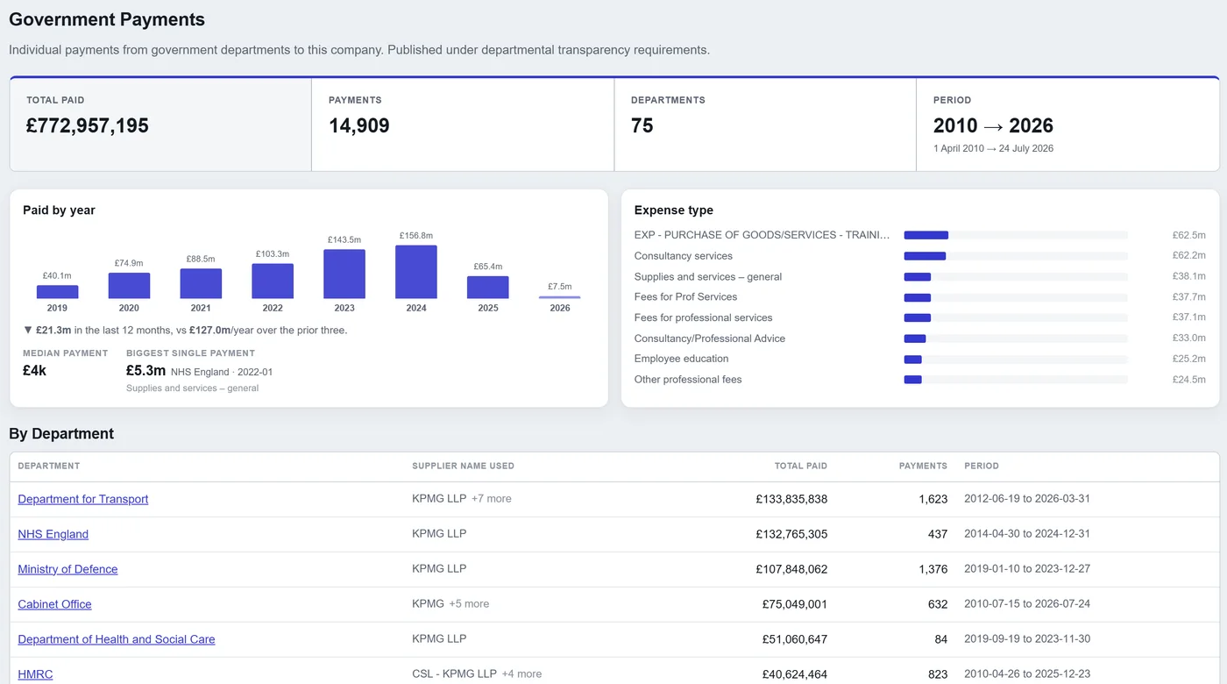Click the 2019 bar in Paid by year
This screenshot has width=1227, height=684.
pos(57,292)
